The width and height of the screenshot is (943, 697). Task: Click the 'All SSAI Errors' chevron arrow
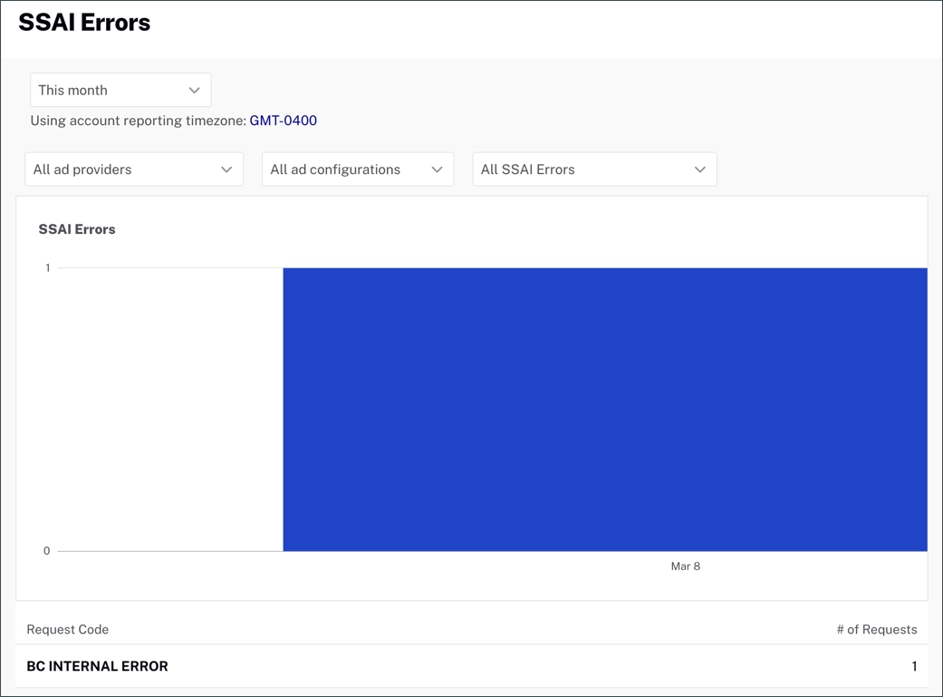click(698, 169)
